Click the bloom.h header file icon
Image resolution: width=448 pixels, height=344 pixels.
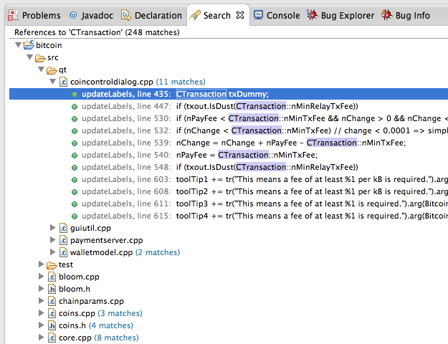pyautogui.click(x=52, y=289)
